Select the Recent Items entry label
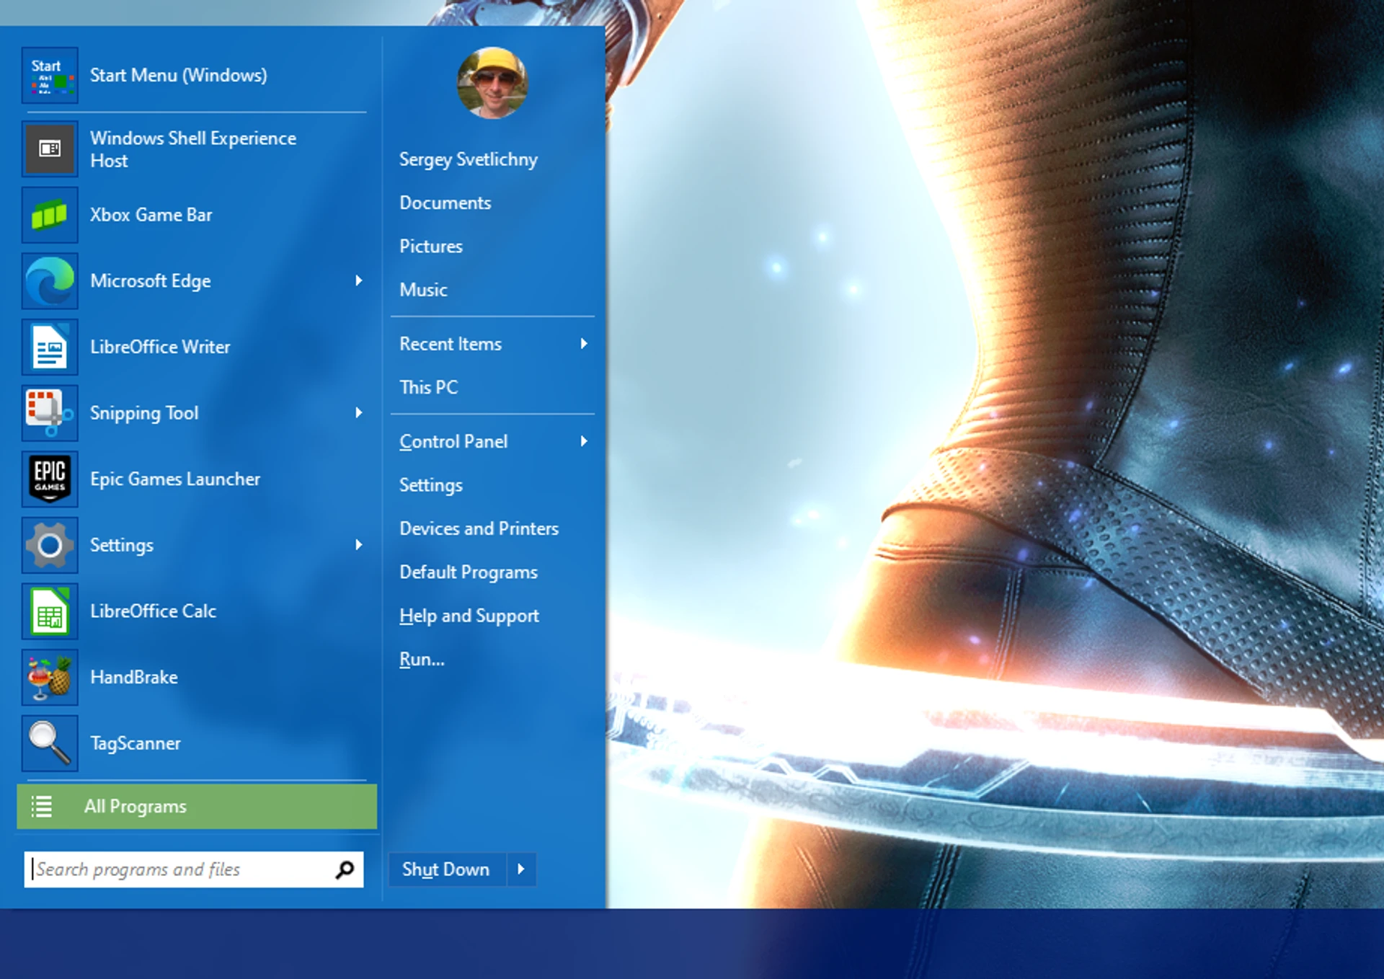Screen dimensions: 1384x979 pos(451,344)
